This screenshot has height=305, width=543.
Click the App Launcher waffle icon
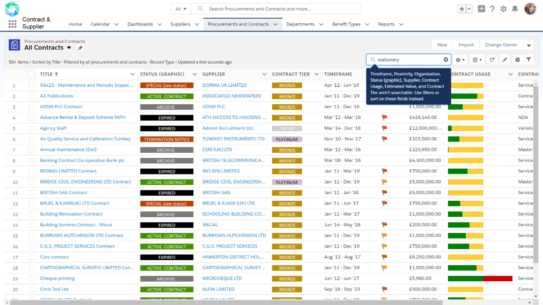[12, 24]
